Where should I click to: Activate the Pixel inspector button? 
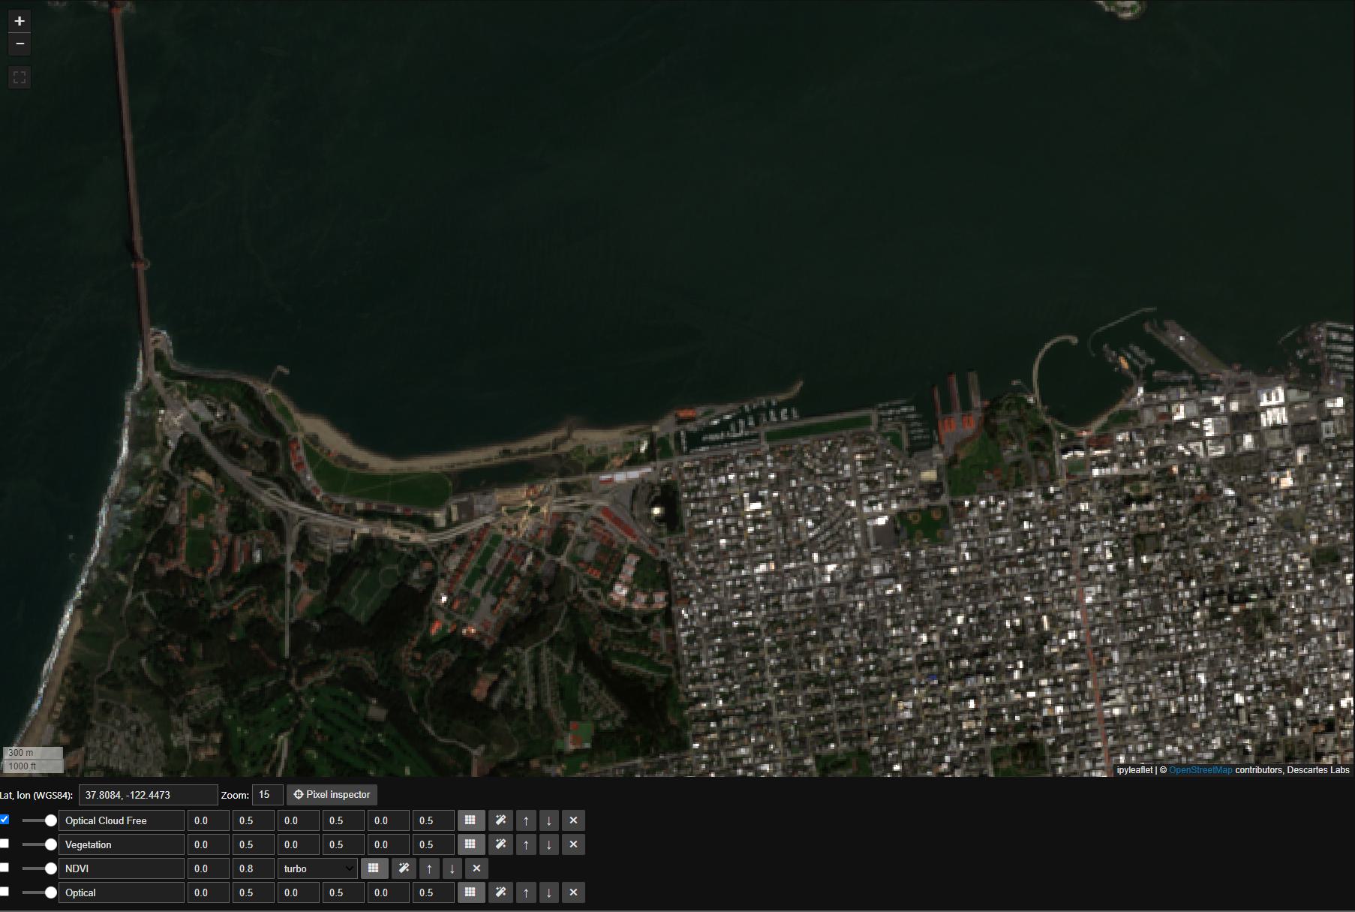(332, 795)
